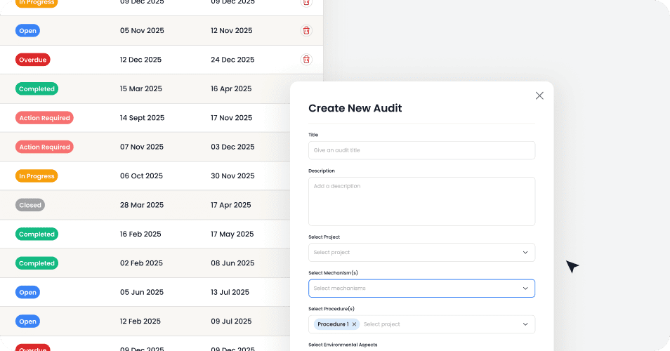This screenshot has height=351, width=670.
Task: Click the date 08 Jun 2025
Action: pos(232,263)
